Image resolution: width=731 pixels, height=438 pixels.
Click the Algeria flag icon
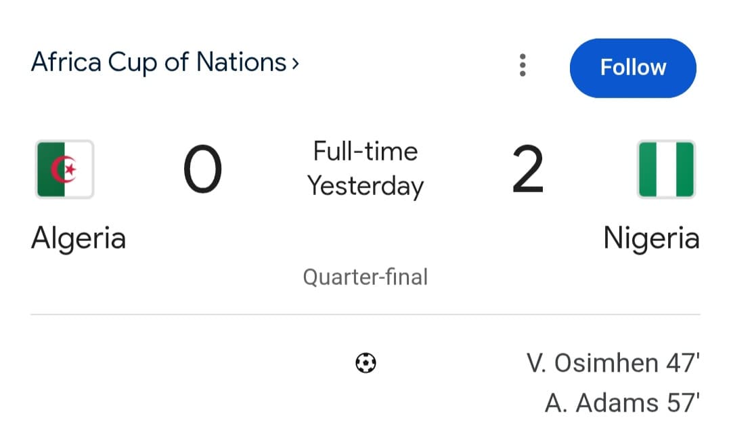coord(64,169)
